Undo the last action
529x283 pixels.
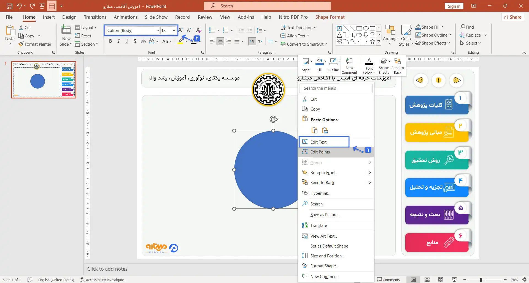pyautogui.click(x=19, y=6)
